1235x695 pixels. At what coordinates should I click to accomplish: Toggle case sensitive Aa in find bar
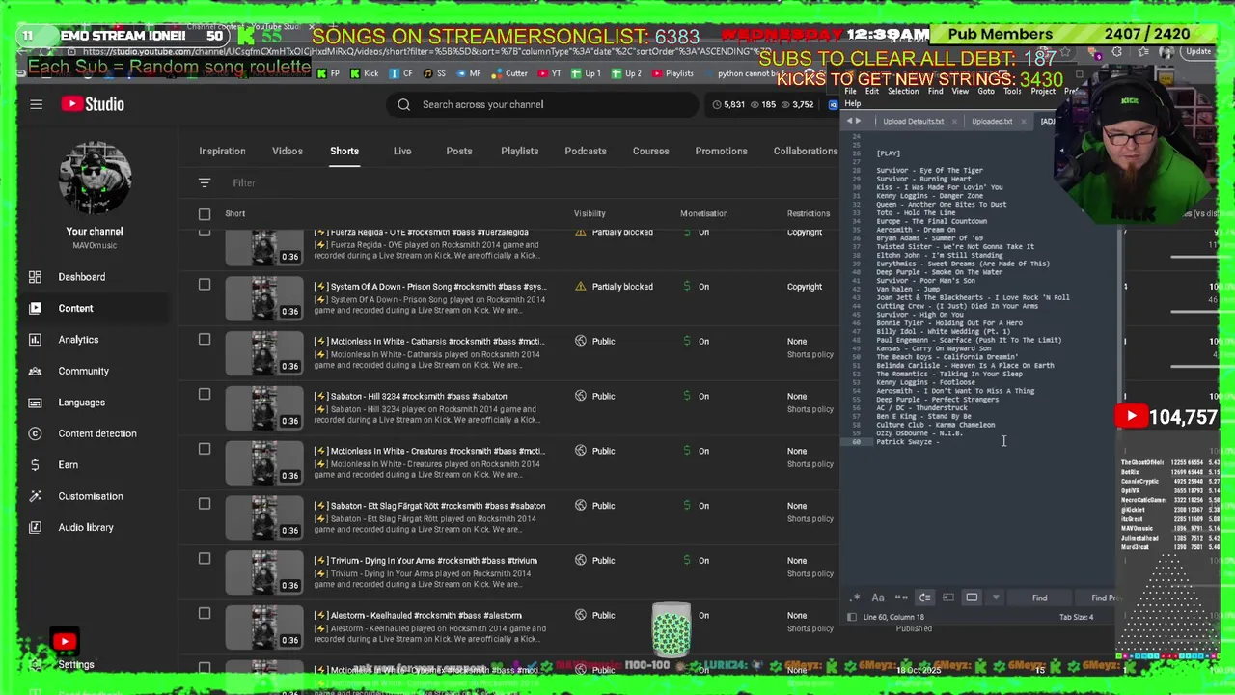878,598
